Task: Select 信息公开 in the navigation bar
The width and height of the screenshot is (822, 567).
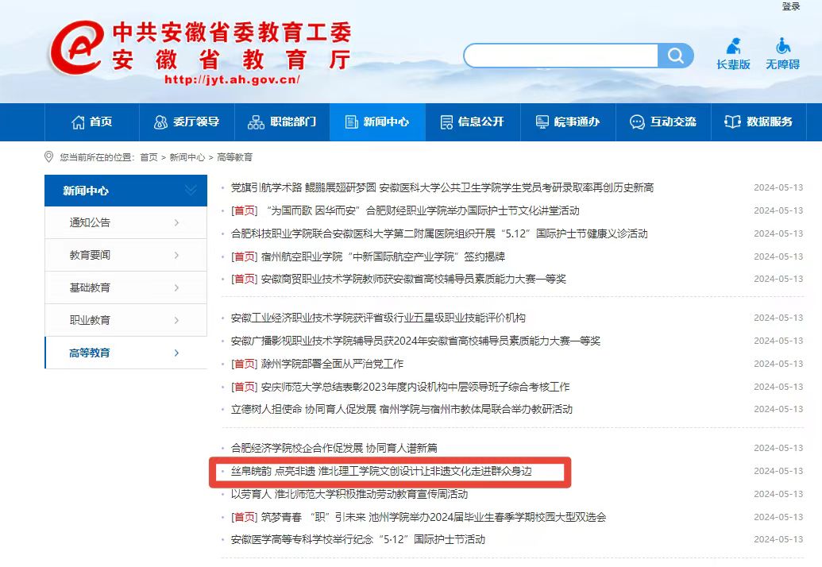Action: click(x=472, y=121)
